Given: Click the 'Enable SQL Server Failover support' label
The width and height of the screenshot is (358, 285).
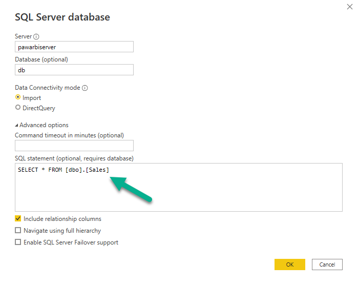Looking at the screenshot, I should click(x=71, y=242).
